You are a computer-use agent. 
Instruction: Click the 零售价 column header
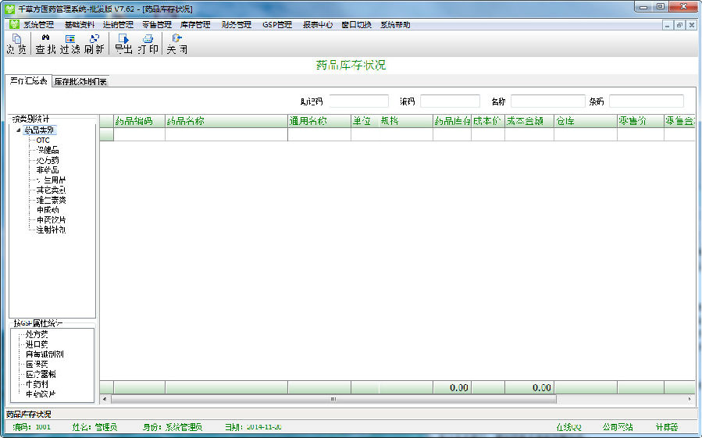point(640,121)
